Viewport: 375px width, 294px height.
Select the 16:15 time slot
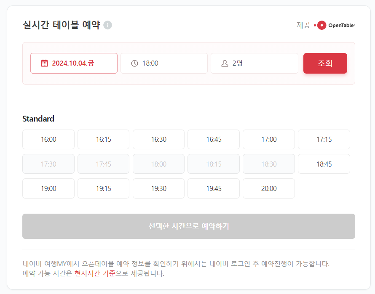(x=104, y=140)
